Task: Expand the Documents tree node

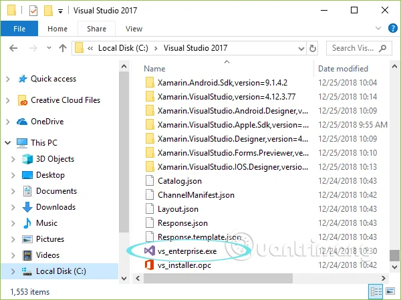Action: tap(13, 191)
